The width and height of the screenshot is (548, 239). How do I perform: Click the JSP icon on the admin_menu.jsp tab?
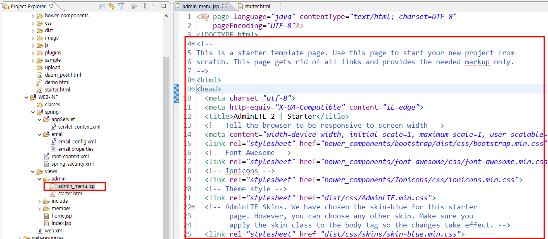[x=178, y=6]
